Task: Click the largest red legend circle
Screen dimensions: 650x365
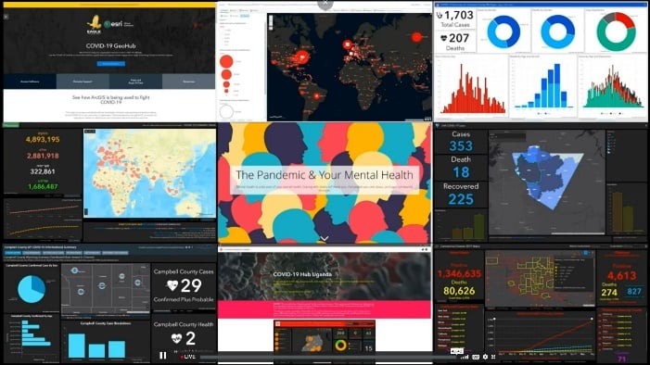Action: 226,61
